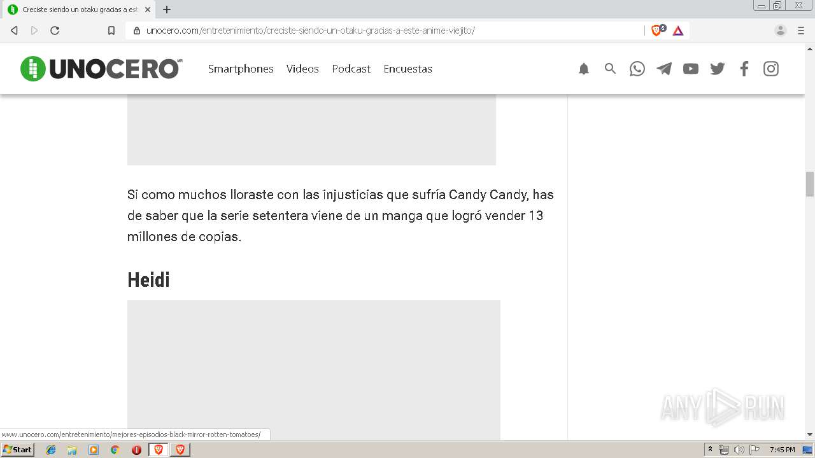Open the Encuestas menu item

pos(407,69)
